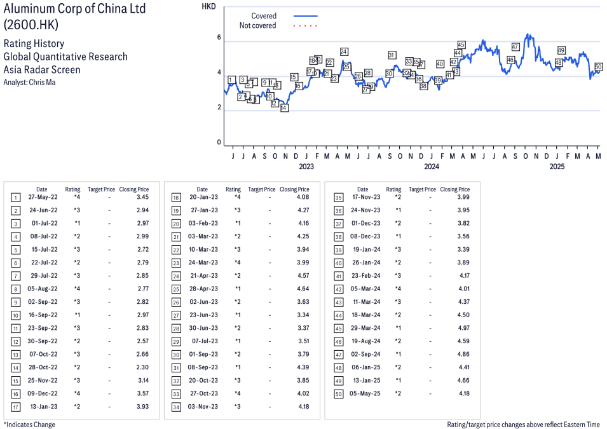The image size is (607, 429).
Task: Select the "Aluminum Corp of China Ltd" title
Action: (75, 8)
